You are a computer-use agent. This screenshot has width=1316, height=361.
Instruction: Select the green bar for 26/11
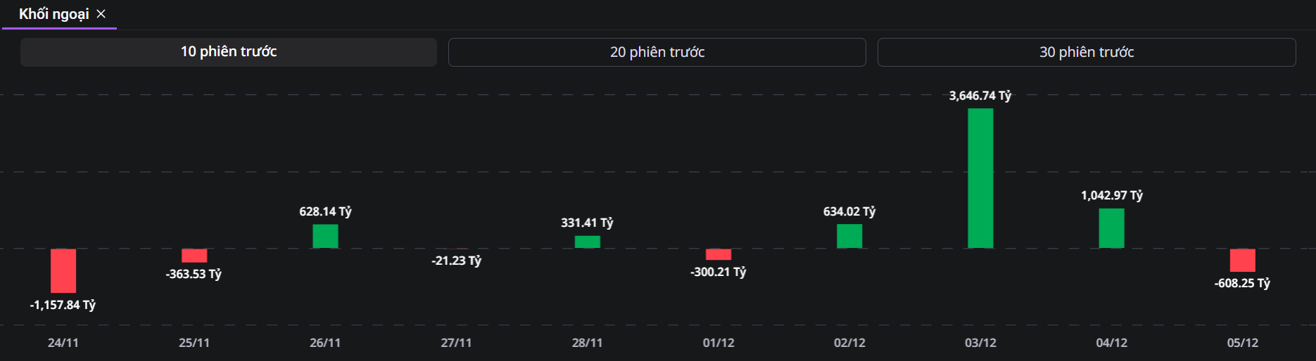tap(325, 236)
